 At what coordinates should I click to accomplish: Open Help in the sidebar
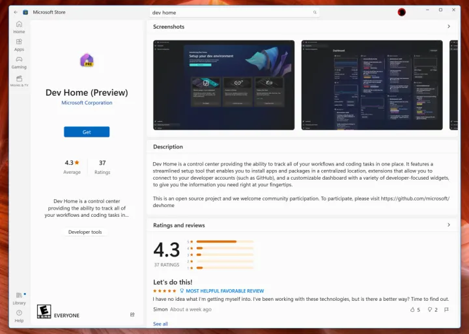tap(19, 316)
